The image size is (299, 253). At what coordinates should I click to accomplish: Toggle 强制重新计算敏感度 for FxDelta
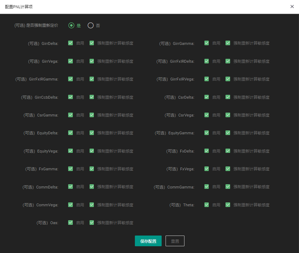click(x=228, y=151)
